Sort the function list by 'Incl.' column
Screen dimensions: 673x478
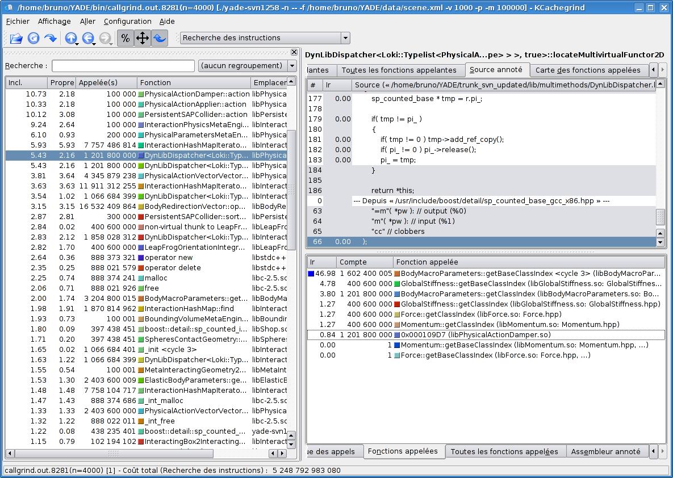[26, 83]
